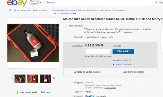Expand description with Read more
163x97 pixels.
coord(128,33)
